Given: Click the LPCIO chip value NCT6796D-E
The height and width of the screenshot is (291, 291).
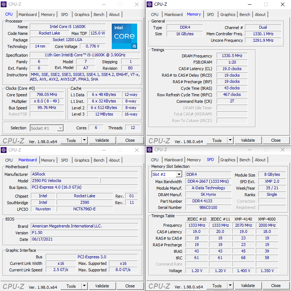Looking at the screenshot, I should pos(85,209).
